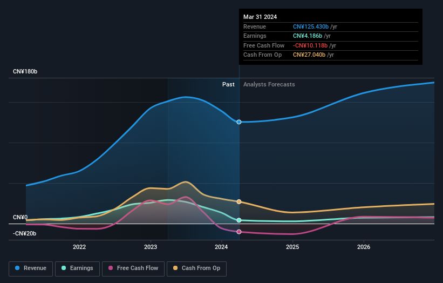Click the -CN¥20b y-axis label
The height and width of the screenshot is (283, 443).
(x=25, y=233)
